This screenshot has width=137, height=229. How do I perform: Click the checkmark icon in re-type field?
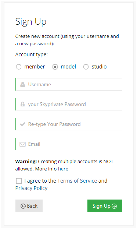coord(23,124)
